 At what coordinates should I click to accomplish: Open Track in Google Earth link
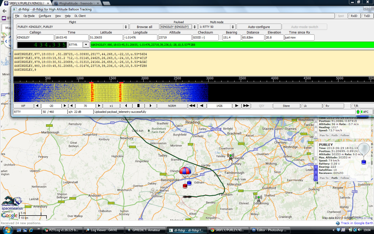pos(357,223)
